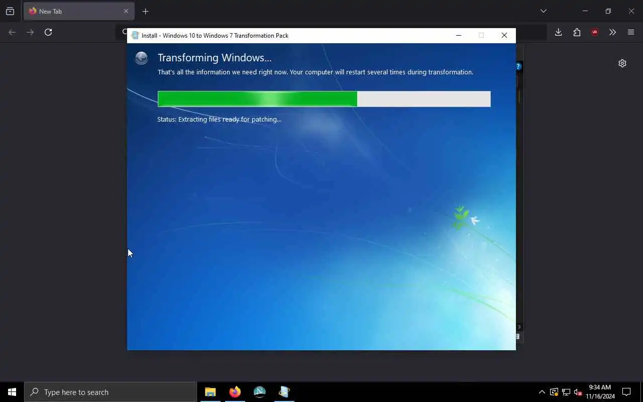Click the 'Status: Extracting files' status text
The height and width of the screenshot is (402, 643).
click(219, 120)
